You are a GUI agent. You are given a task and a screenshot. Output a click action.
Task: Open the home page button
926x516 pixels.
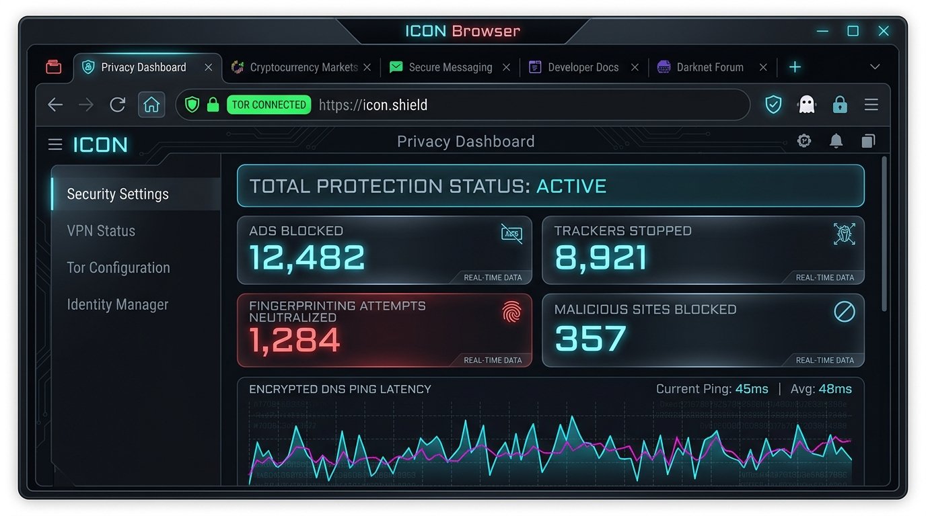[x=151, y=105]
